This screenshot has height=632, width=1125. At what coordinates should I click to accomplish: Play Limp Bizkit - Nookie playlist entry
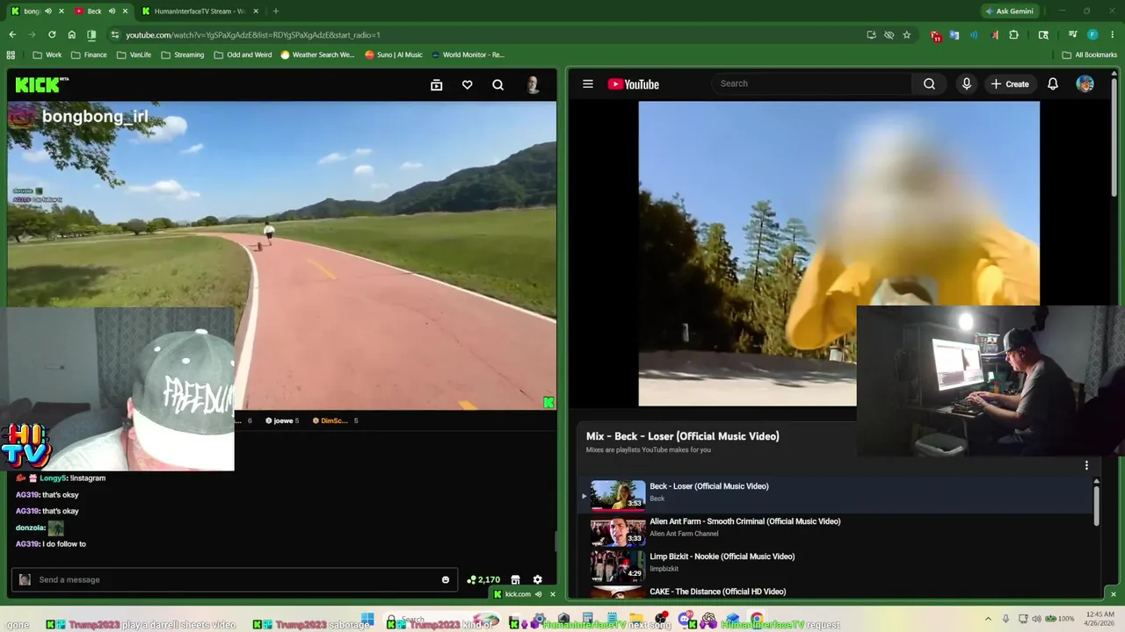[x=834, y=565]
